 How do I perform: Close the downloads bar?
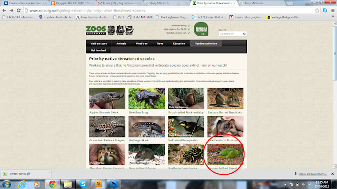332,174
